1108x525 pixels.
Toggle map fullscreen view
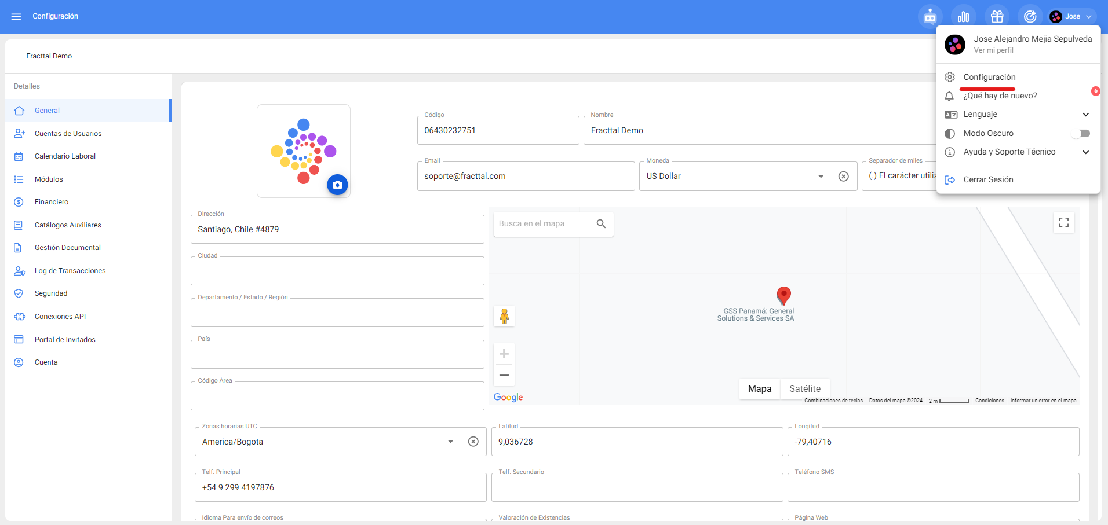(x=1063, y=223)
